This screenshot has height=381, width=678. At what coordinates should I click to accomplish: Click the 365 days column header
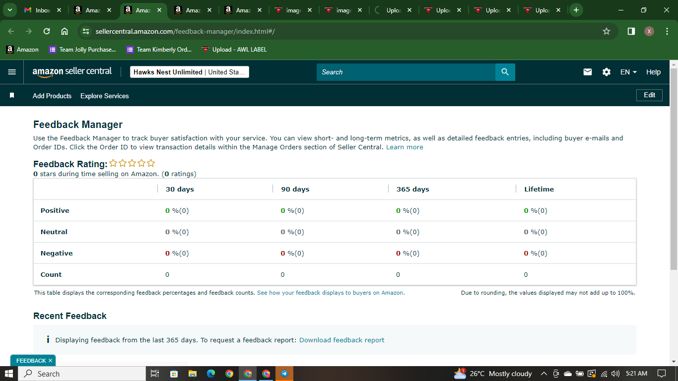[413, 189]
